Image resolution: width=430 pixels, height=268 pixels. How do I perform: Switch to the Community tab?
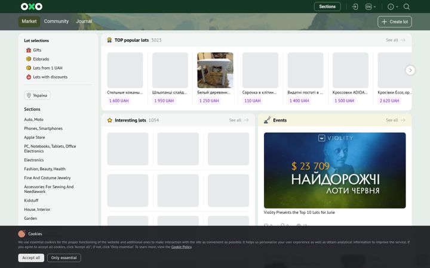(x=56, y=21)
